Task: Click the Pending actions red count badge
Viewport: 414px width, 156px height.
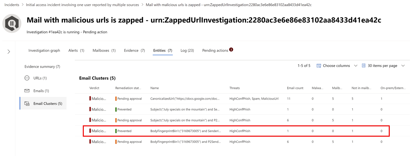Action: tap(231, 49)
